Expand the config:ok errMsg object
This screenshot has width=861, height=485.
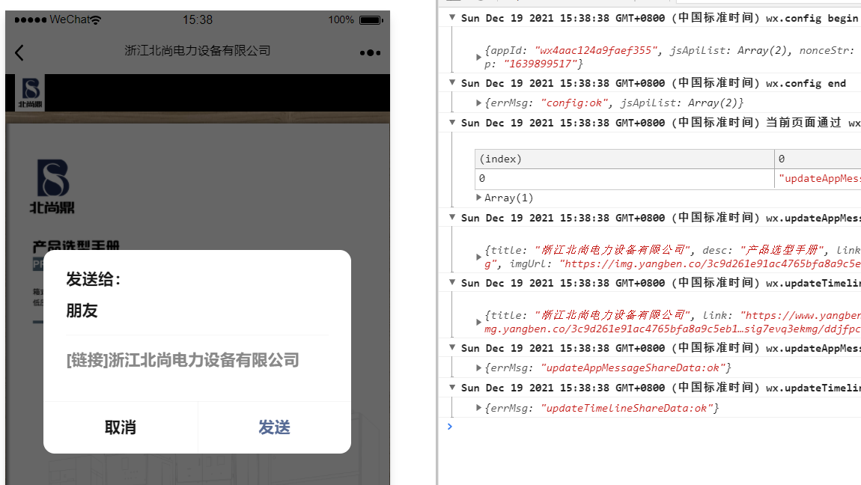[x=479, y=103]
